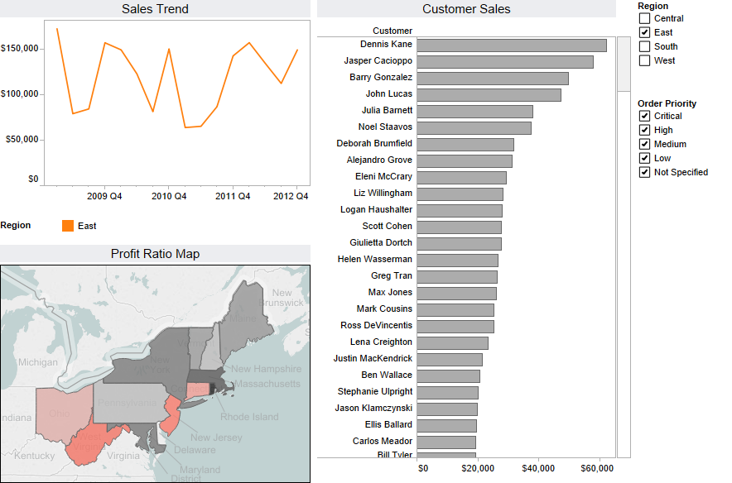732x483 pixels.
Task: Enable the South region filter
Action: click(644, 46)
